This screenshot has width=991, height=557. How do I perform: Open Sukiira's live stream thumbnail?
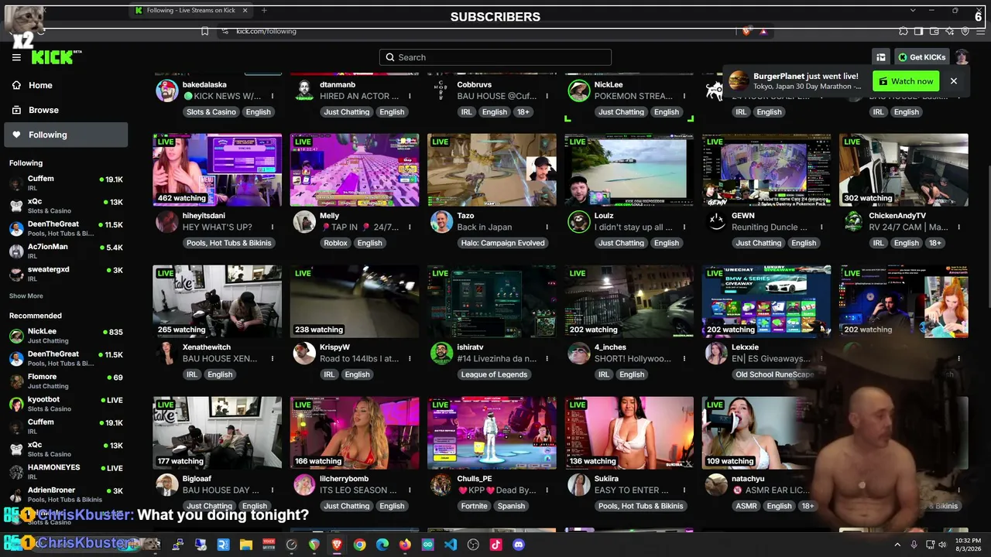click(x=629, y=433)
